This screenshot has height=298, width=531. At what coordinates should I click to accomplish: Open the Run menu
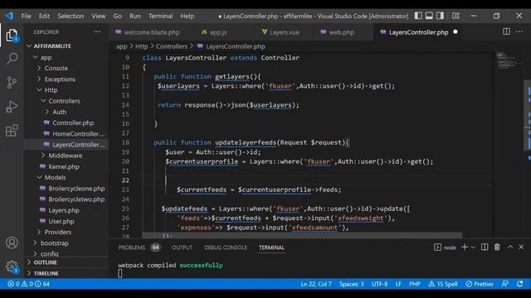(134, 16)
